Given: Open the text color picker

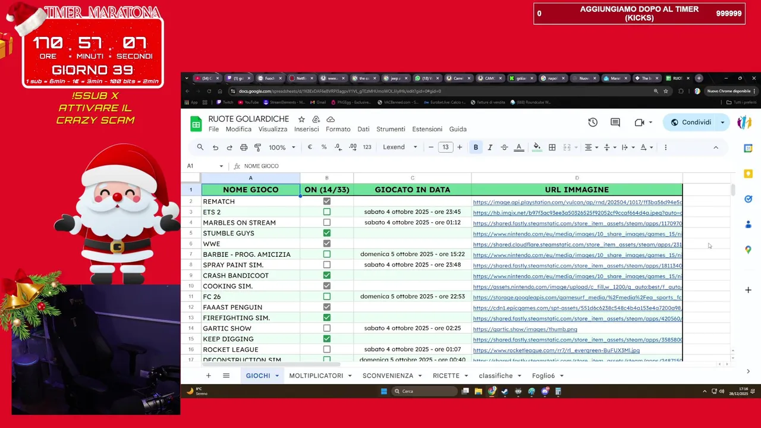Looking at the screenshot, I should [519, 147].
